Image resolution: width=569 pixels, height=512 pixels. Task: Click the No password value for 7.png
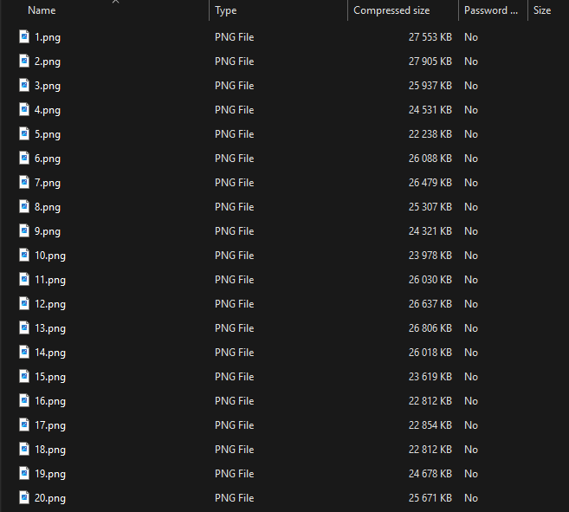[x=471, y=183]
